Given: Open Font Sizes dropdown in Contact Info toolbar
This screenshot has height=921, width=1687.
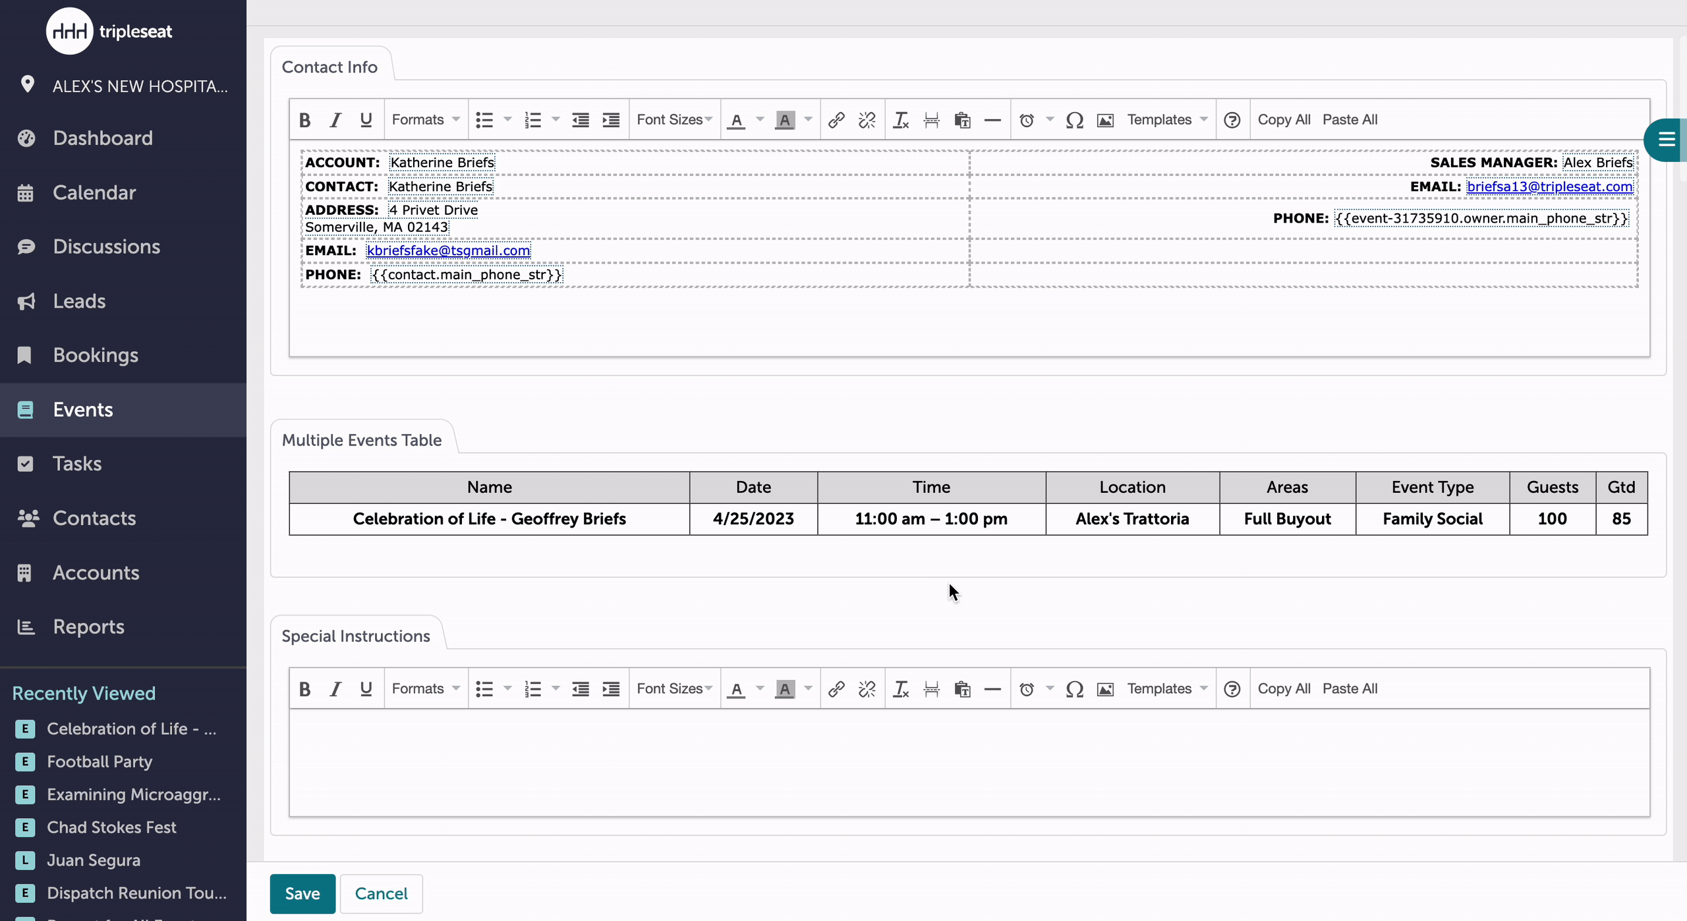Looking at the screenshot, I should [x=674, y=120].
